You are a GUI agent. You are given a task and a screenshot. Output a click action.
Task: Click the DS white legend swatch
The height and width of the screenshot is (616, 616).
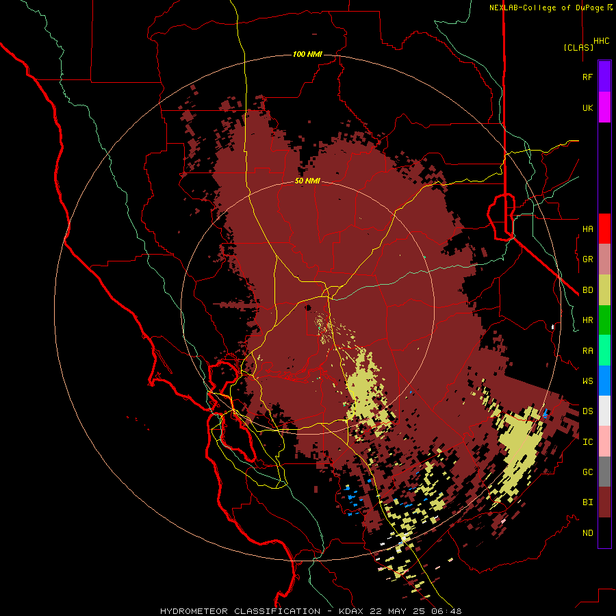pos(604,411)
